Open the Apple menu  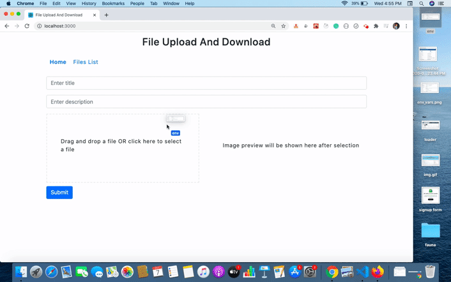tap(9, 3)
